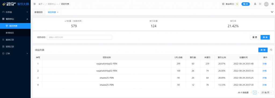Screen dimensions: 275x98
Task: Click the 共 4 条数据 total count text
Action: pos(243,93)
